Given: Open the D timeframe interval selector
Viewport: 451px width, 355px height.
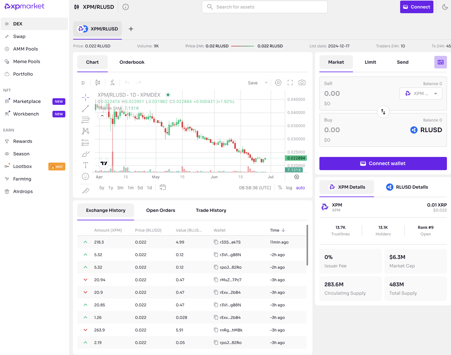Looking at the screenshot, I should click(x=83, y=83).
